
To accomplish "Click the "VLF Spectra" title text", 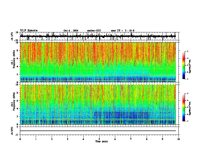I will pyautogui.click(x=29, y=31).
